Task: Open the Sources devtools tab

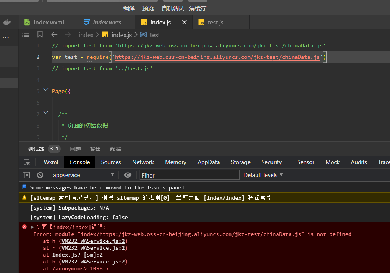Action: [111, 162]
